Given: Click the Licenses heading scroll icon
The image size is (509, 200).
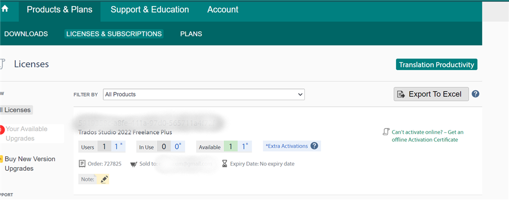Looking at the screenshot, I should [3, 64].
